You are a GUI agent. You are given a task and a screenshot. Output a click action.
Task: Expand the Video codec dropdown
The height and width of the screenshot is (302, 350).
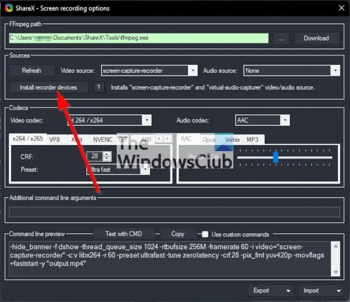click(146, 120)
